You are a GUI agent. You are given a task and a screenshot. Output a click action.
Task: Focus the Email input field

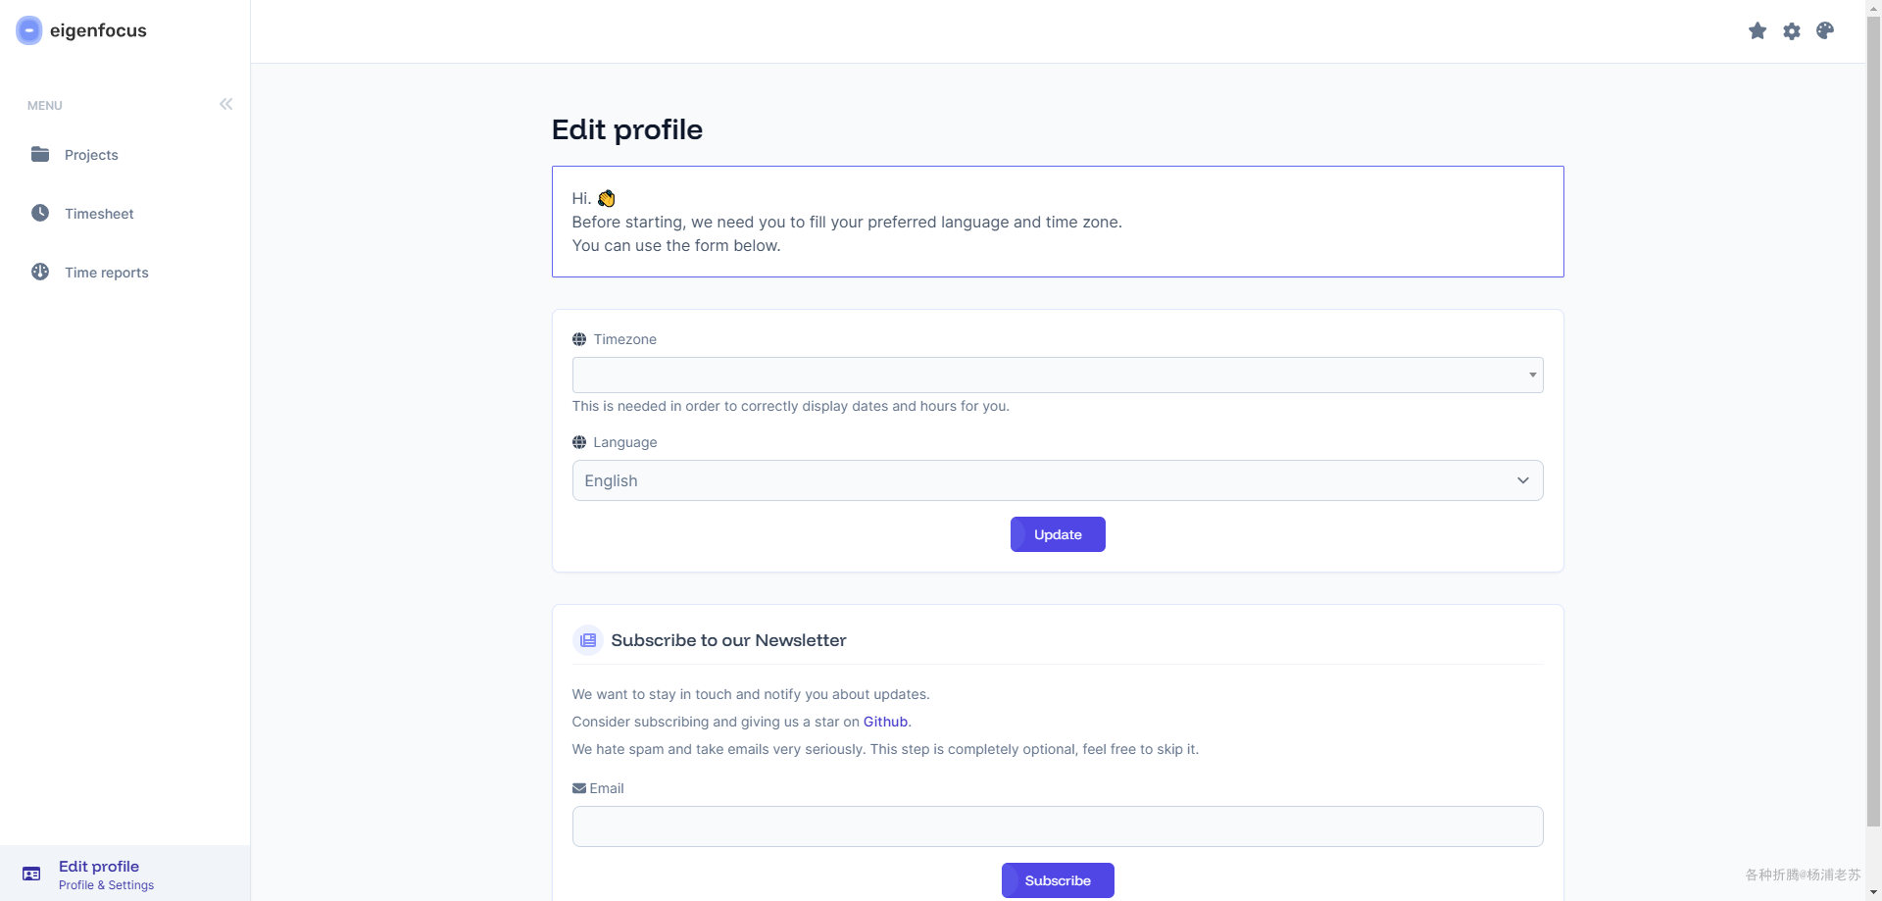[x=1057, y=826]
